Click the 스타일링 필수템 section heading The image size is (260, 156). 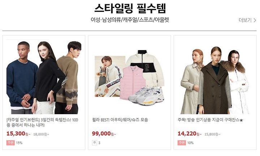click(130, 8)
